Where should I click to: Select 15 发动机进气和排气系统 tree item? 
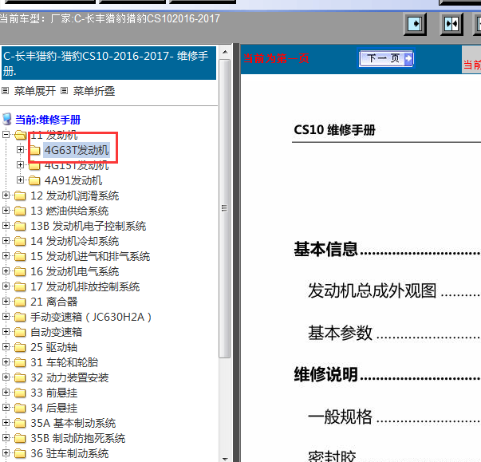pyautogui.click(x=90, y=256)
